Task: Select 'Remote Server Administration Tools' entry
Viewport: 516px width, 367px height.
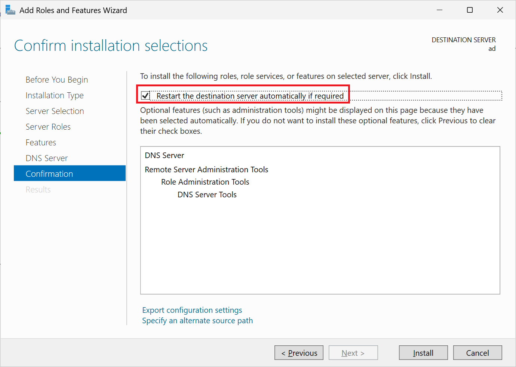Action: pyautogui.click(x=206, y=169)
